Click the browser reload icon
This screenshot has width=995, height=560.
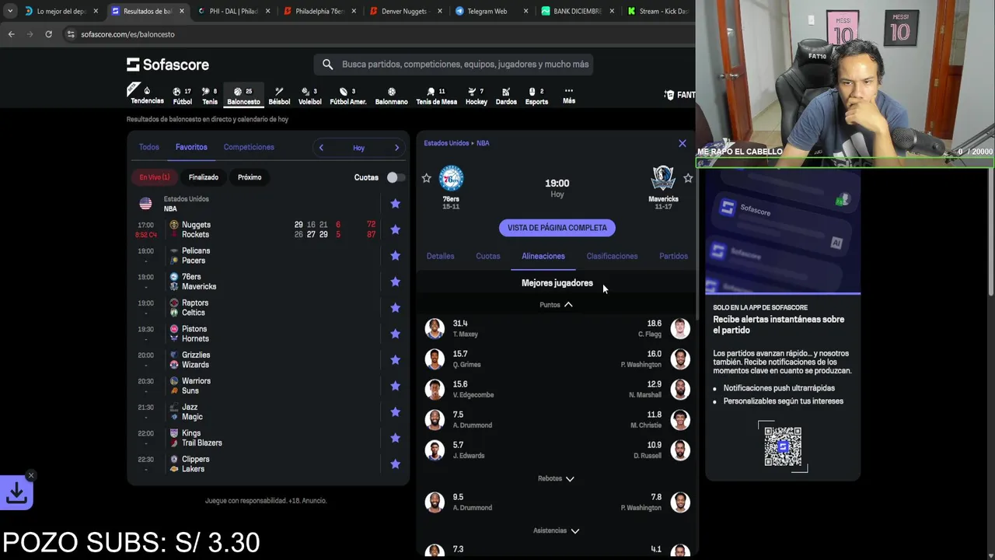pos(48,34)
